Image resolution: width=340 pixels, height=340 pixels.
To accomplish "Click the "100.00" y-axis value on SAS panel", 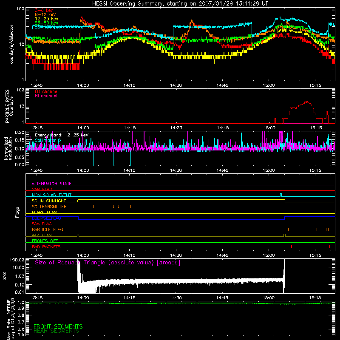I will [x=17, y=260].
